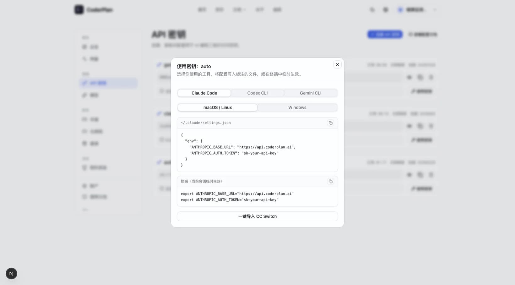Image resolution: width=515 pixels, height=285 pixels.
Task: Click the export ANTHROPIC_BASE_URL command line
Action: 237,194
